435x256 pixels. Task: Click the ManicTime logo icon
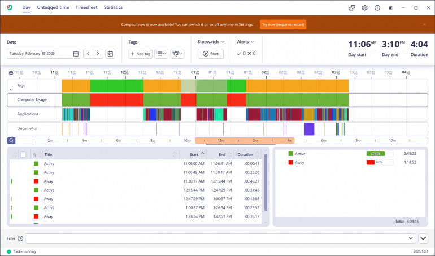click(x=10, y=7)
